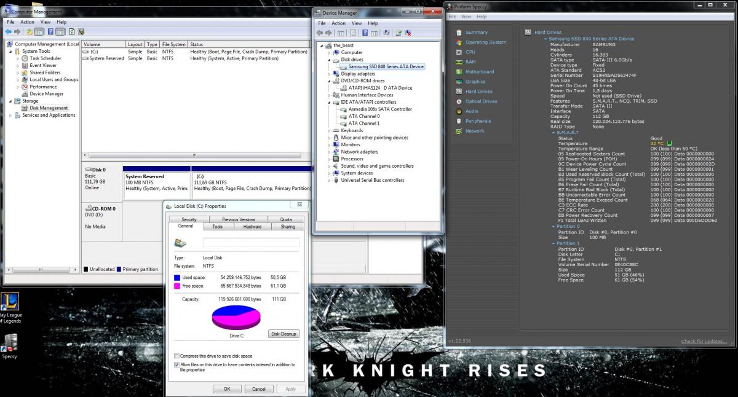The width and height of the screenshot is (738, 397).
Task: Open the Motherboard icon in Speccy
Action: pyautogui.click(x=459, y=72)
